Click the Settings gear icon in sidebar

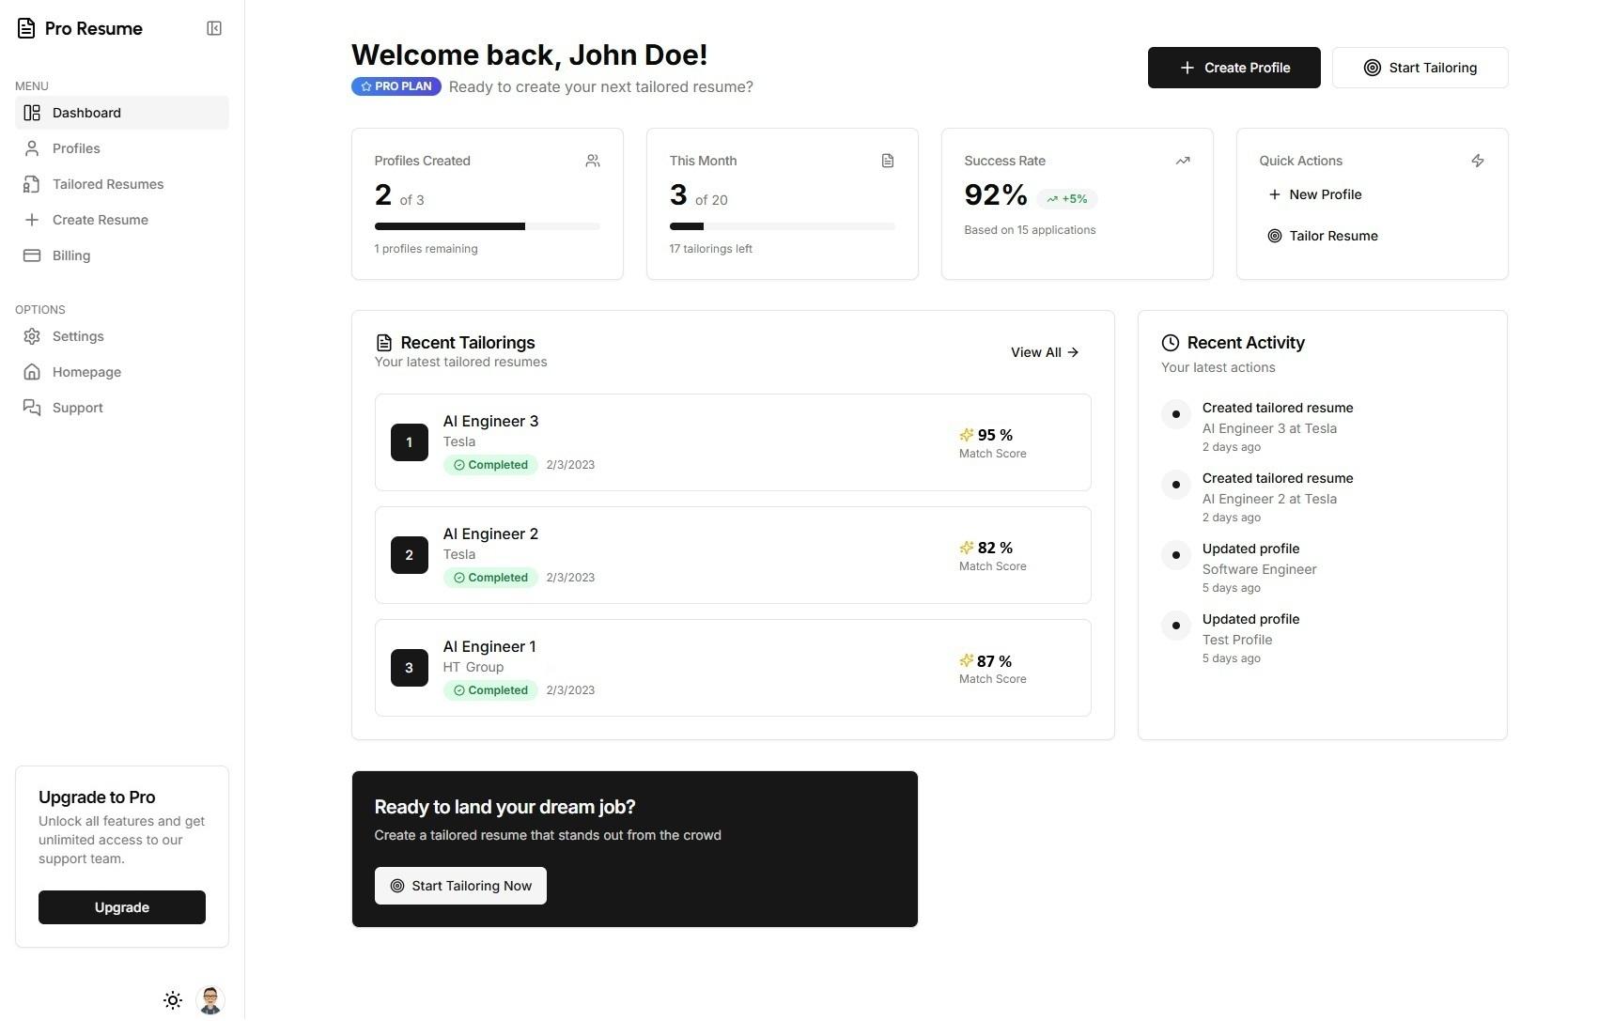point(32,336)
